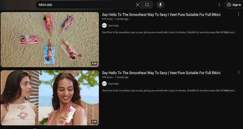This screenshot has width=243, height=129.
Task: Click the description text of the 27K views video
Action: coord(169,90)
